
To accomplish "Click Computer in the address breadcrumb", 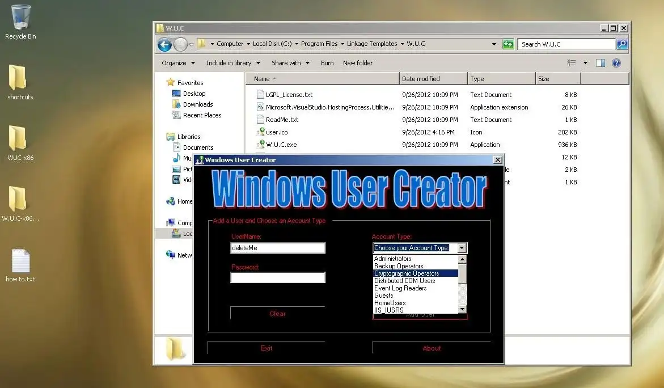I will (230, 44).
